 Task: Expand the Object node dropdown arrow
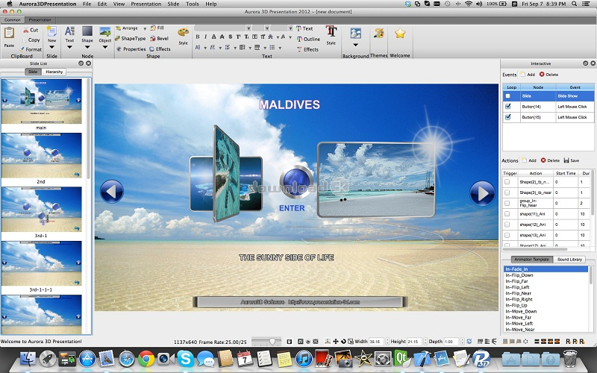(x=105, y=47)
